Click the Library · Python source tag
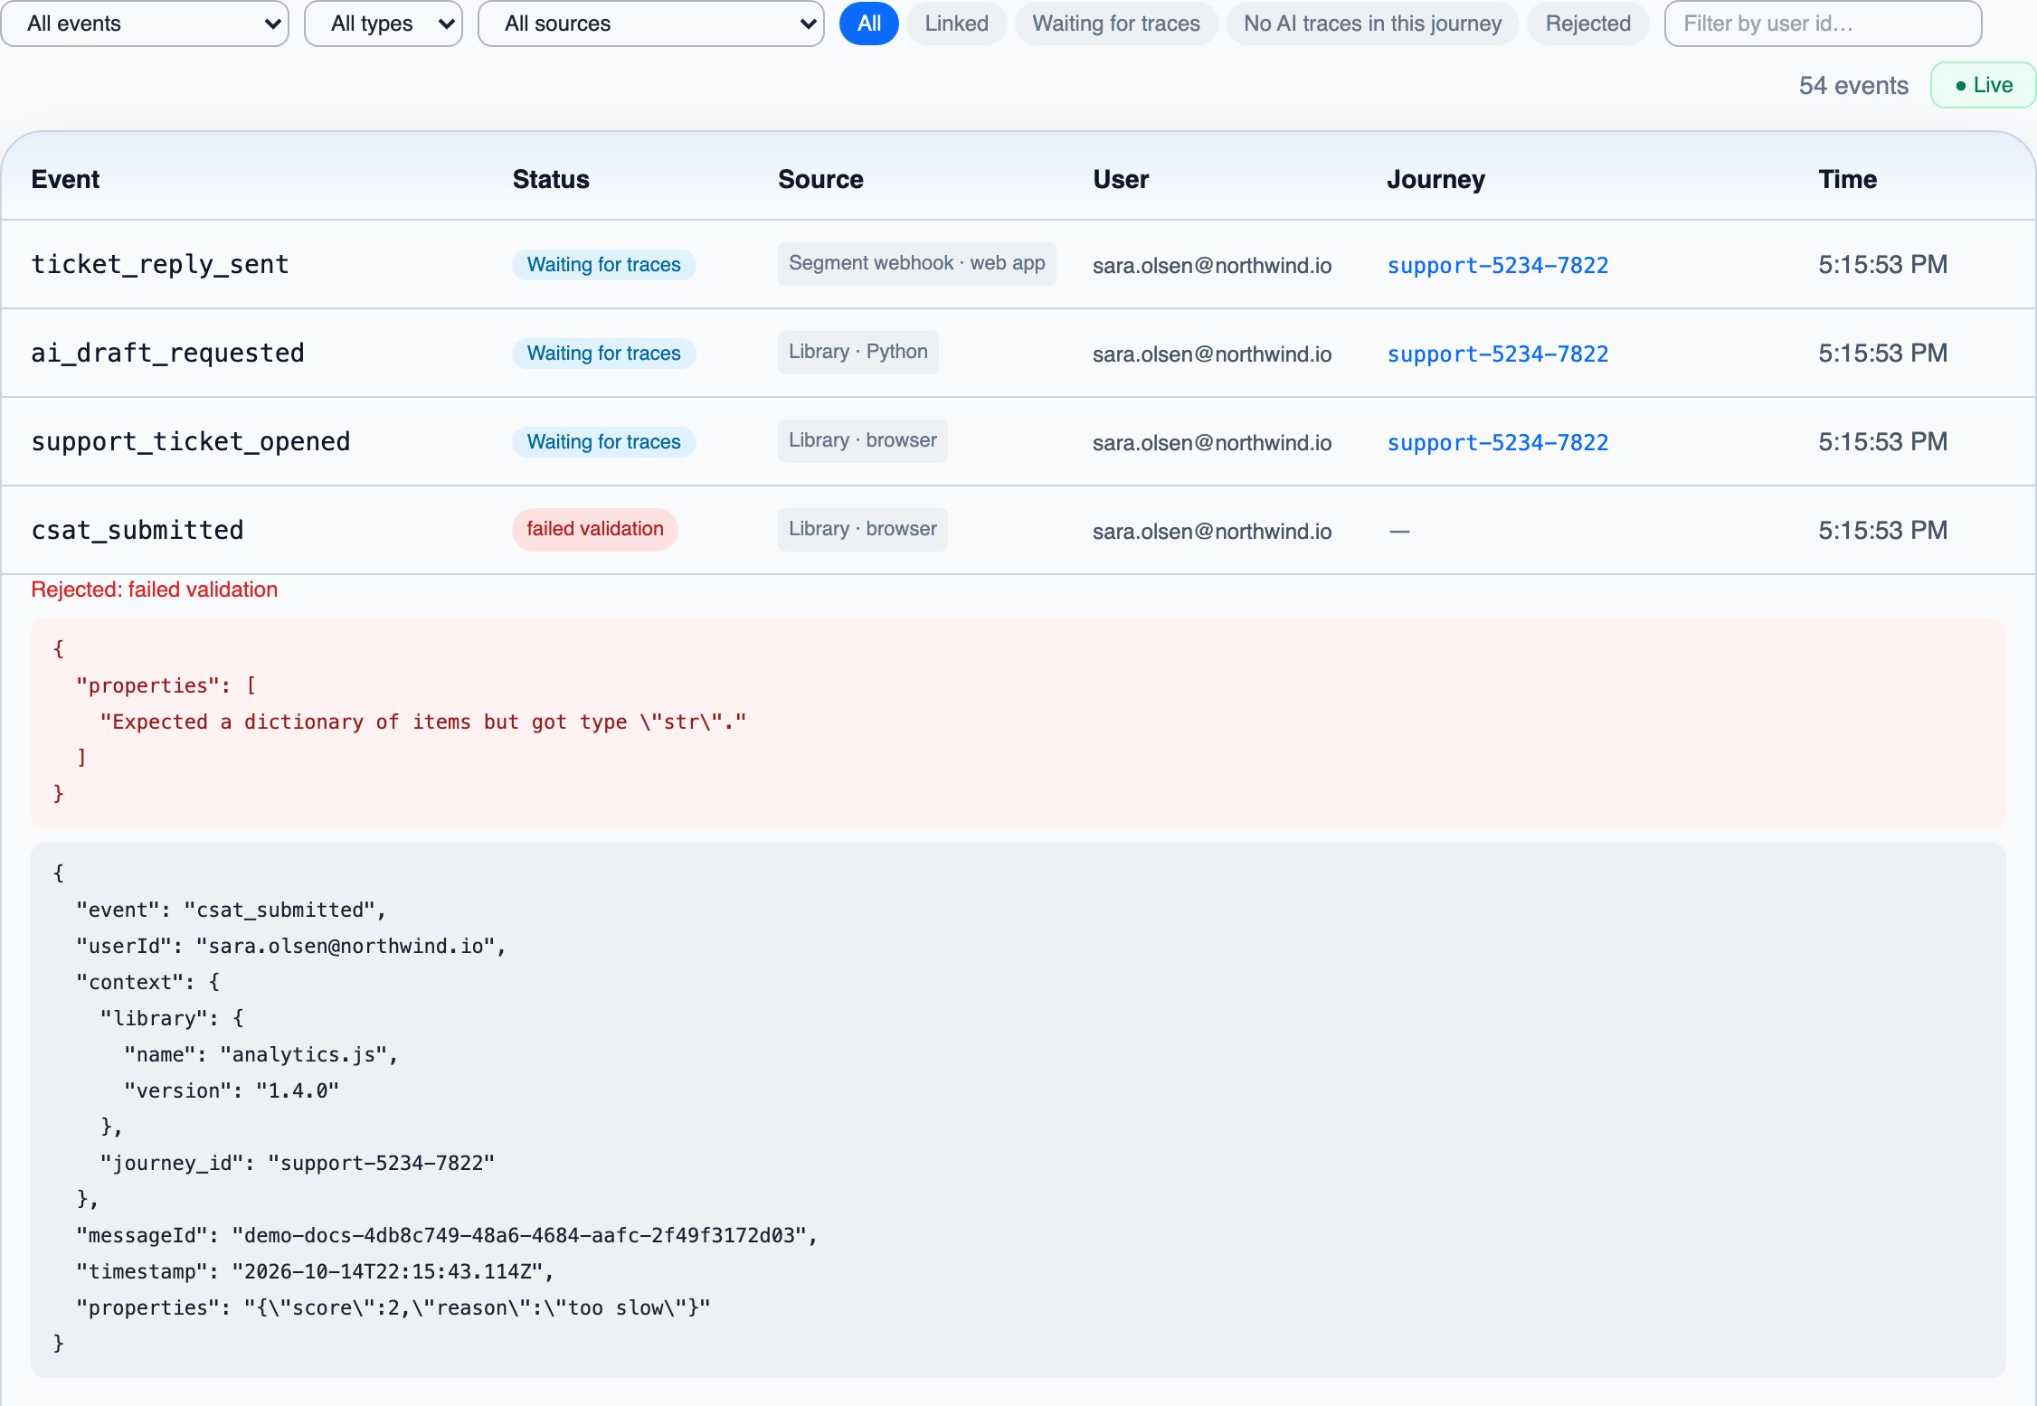2037x1406 pixels. 857,352
